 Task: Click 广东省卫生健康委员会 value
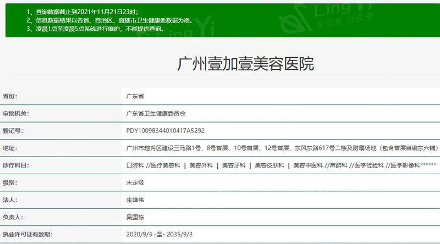pyautogui.click(x=156, y=114)
